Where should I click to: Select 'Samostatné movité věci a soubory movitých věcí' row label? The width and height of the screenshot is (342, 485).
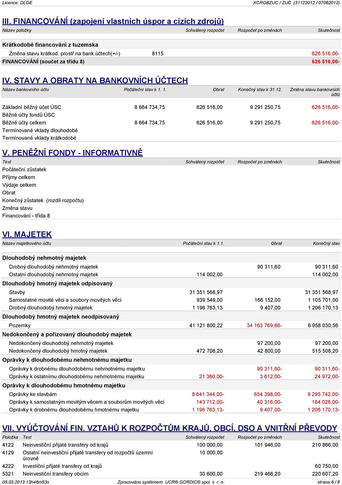tap(65, 300)
